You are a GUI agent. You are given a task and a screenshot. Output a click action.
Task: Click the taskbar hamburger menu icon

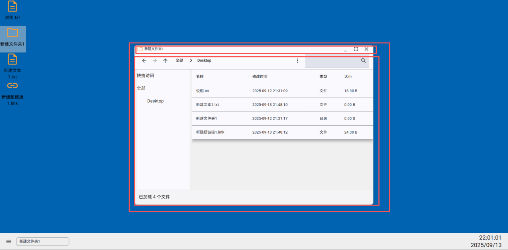8,241
